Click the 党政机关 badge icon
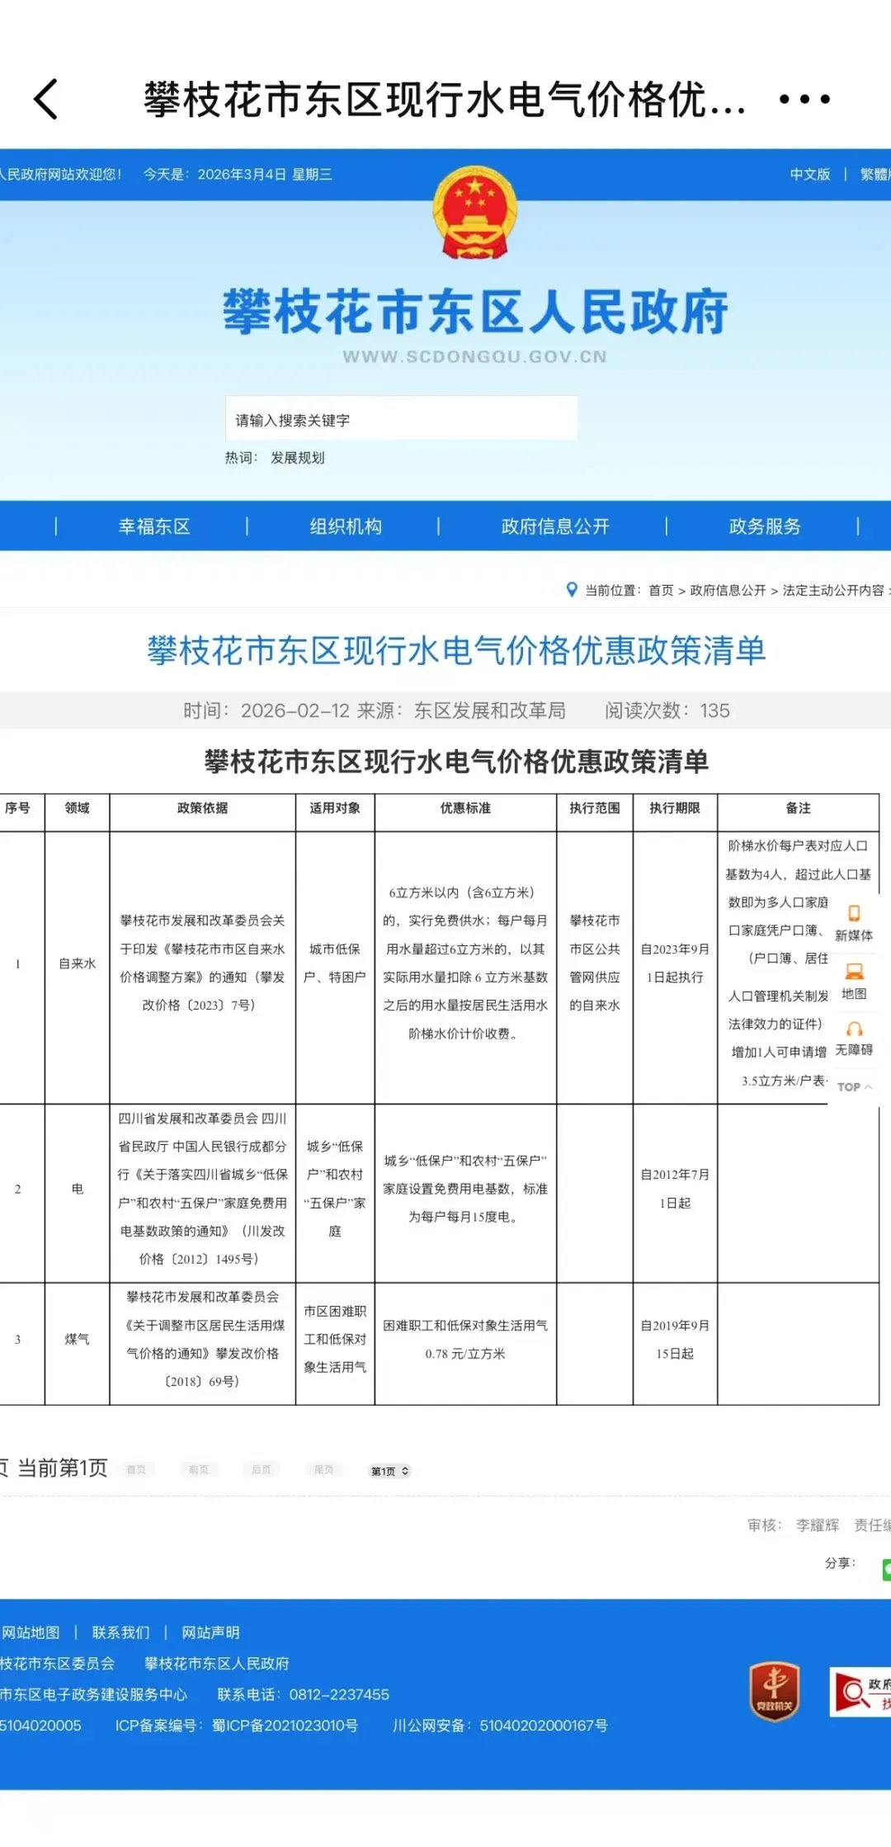Viewport: 891px width, 1847px height. 774,1691
